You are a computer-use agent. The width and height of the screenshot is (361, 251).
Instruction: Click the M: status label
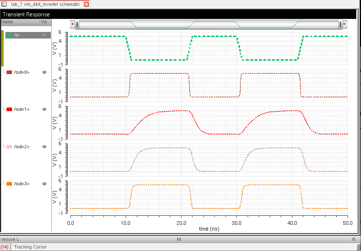179,239
